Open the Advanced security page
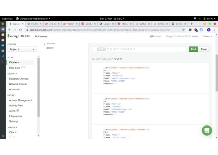218x155 pixels. point(15,89)
